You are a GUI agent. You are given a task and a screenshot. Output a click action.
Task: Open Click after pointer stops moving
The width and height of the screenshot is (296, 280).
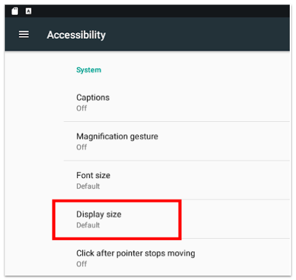click(177, 257)
